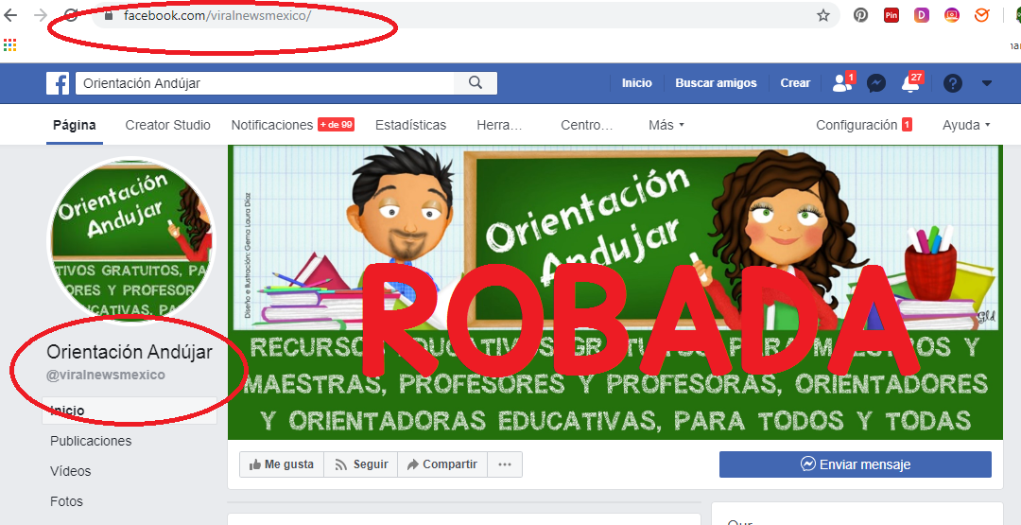Image resolution: width=1021 pixels, height=525 pixels.
Task: Open the purple D extension icon
Action: (x=922, y=16)
